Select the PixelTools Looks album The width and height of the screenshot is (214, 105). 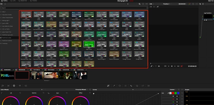[x=6, y=37]
